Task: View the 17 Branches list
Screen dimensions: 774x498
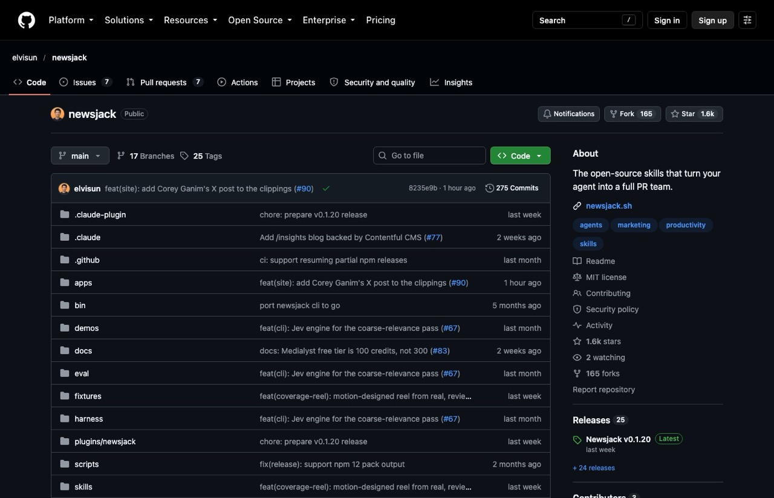Action: (x=146, y=156)
